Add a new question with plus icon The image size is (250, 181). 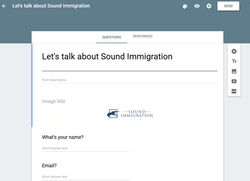coord(234,51)
